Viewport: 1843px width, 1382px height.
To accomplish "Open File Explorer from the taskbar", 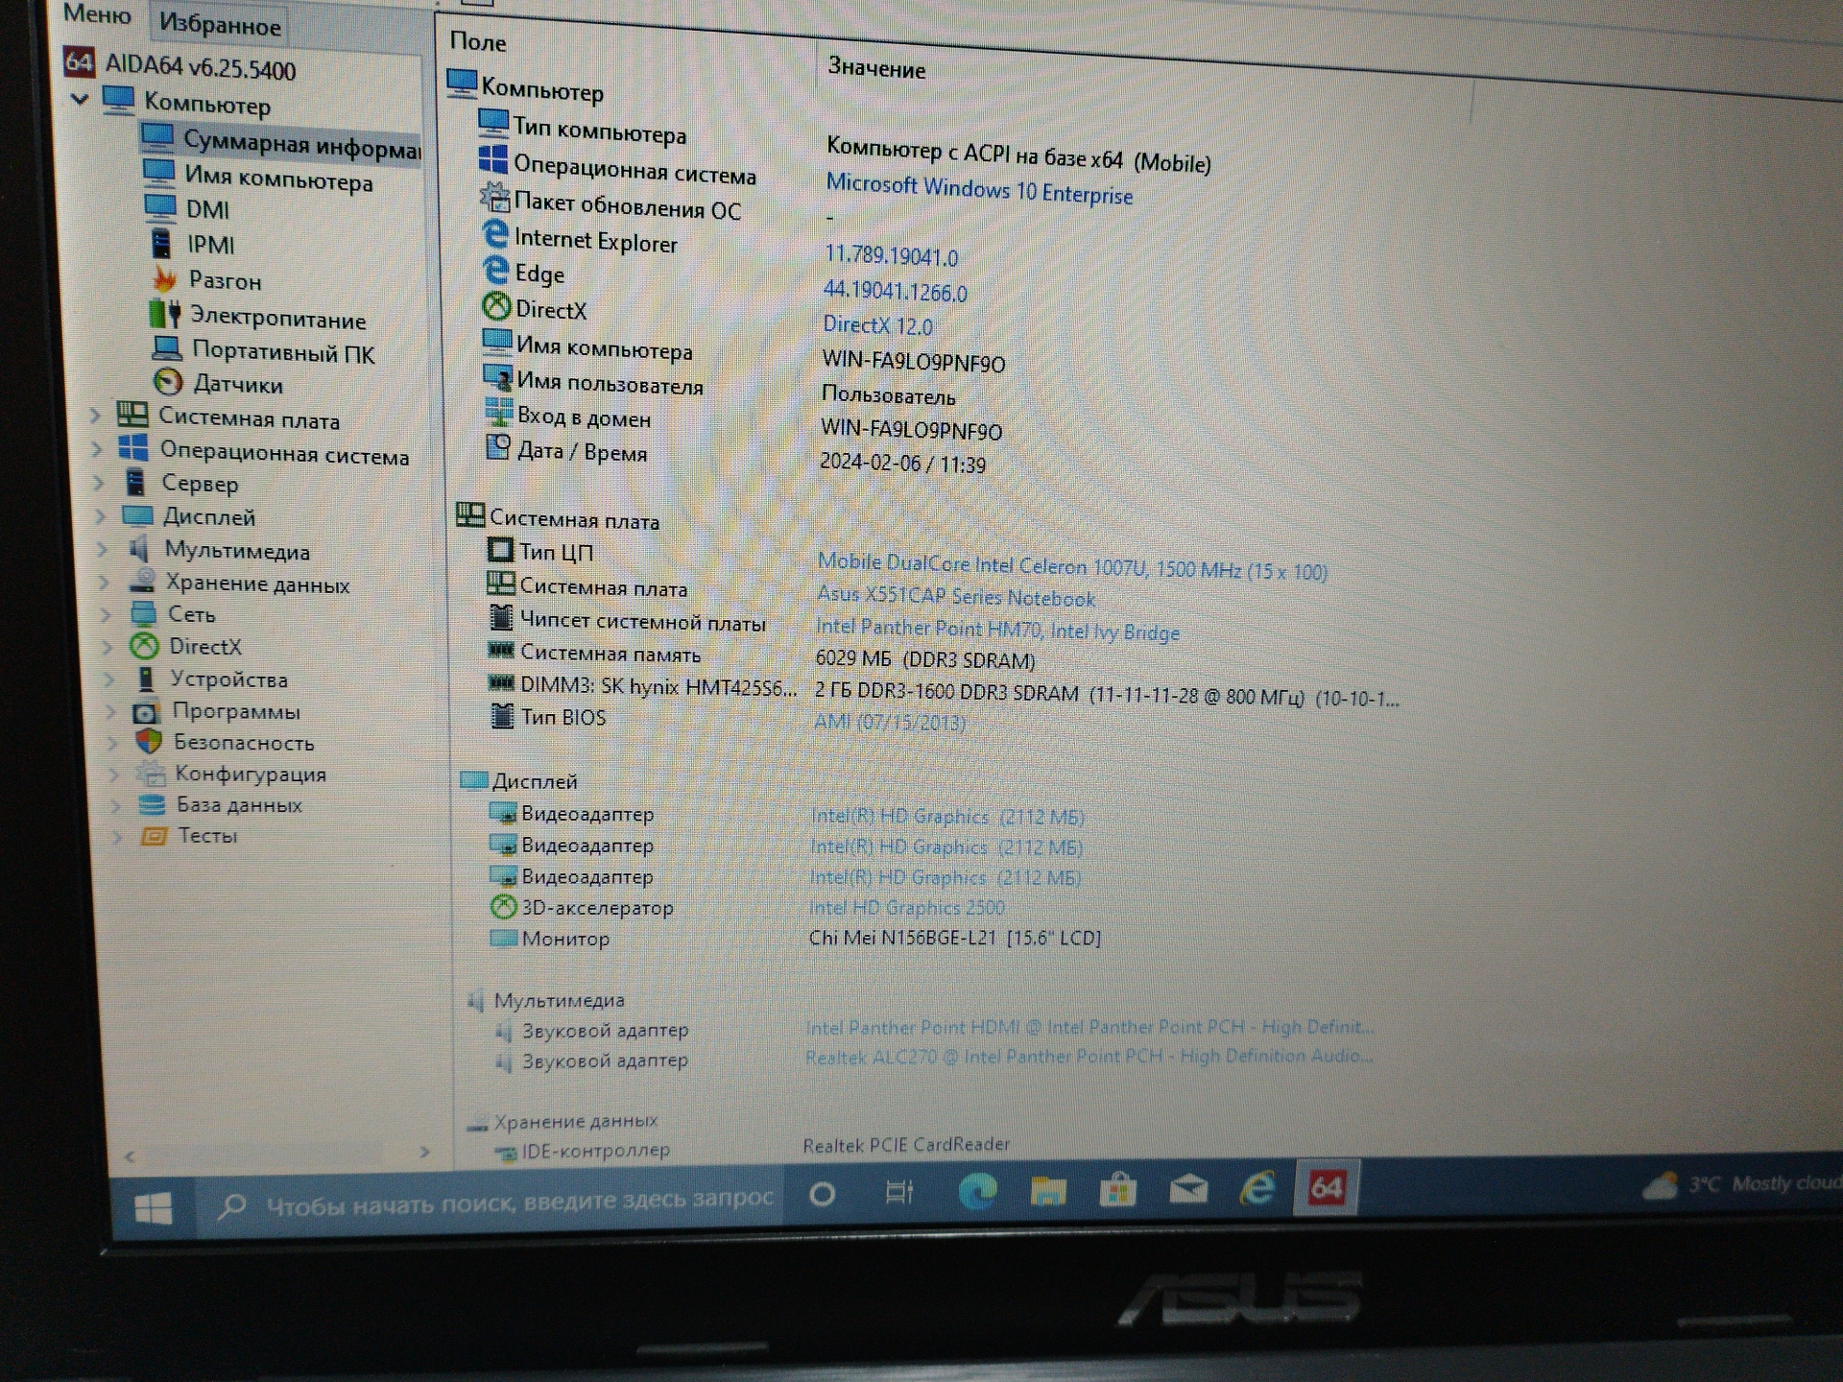I will pyautogui.click(x=1048, y=1191).
